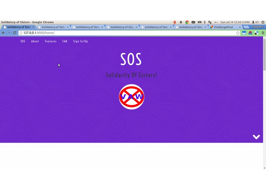
Task: Click the large SOS heading
Action: click(131, 59)
